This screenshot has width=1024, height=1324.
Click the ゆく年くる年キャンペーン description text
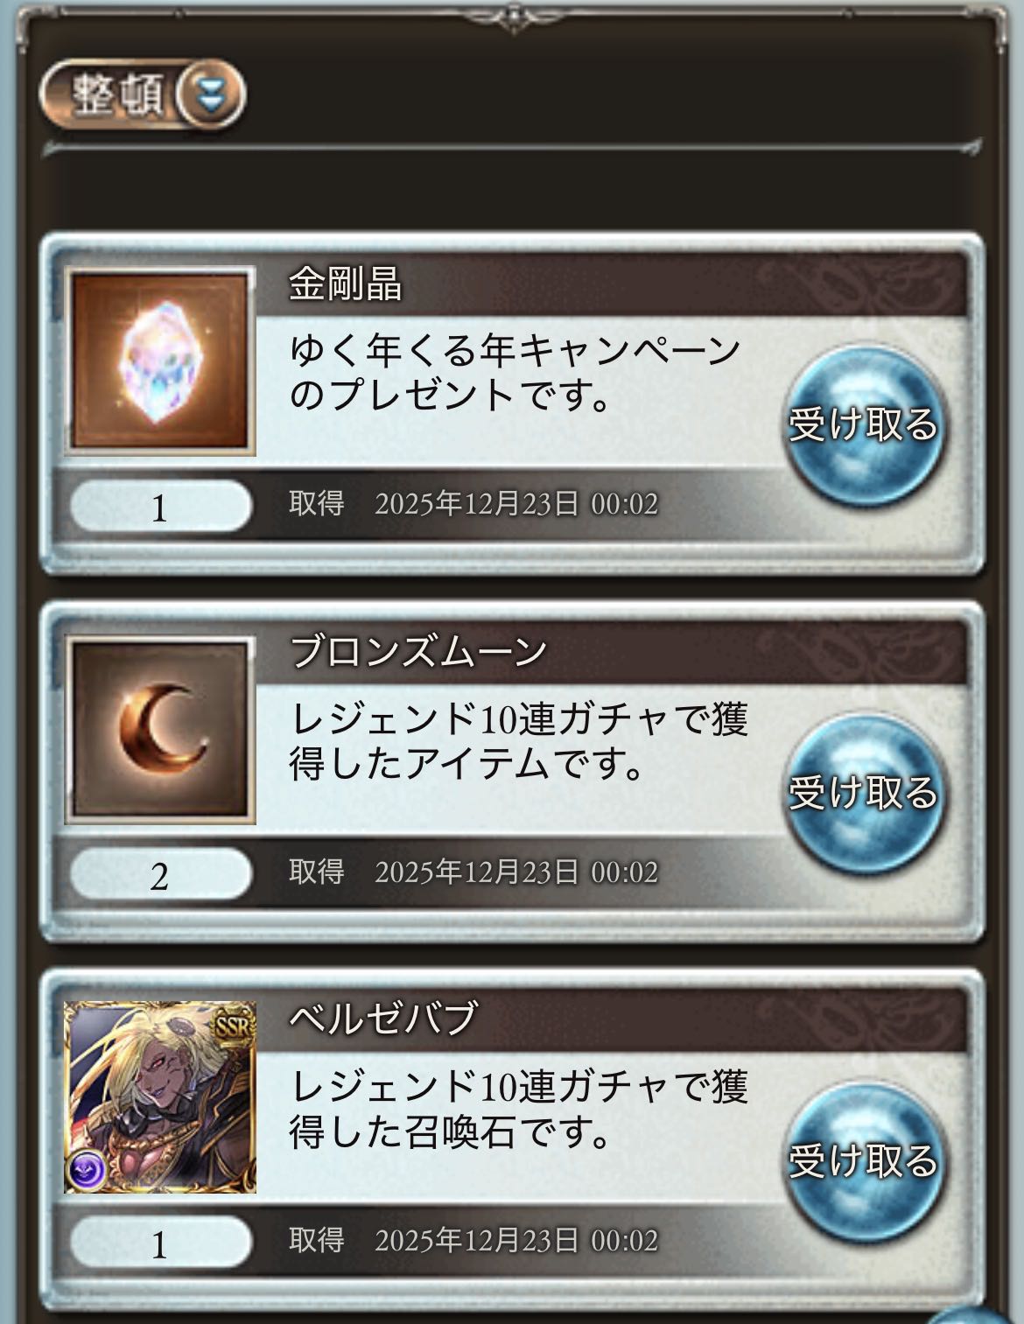[x=516, y=374]
